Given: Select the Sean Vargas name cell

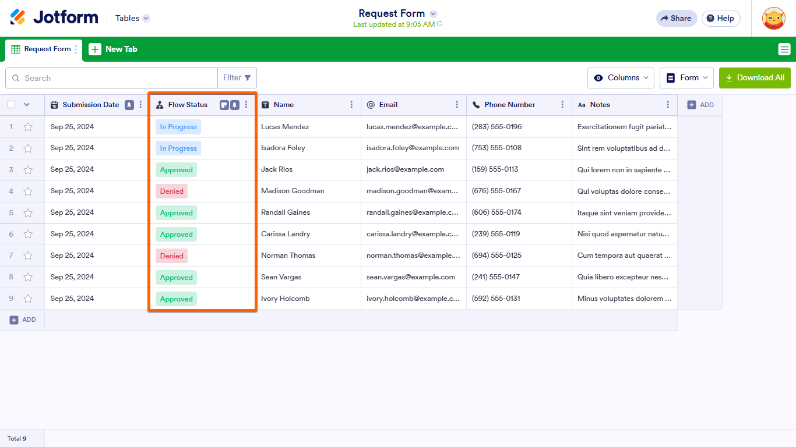Looking at the screenshot, I should point(308,278).
